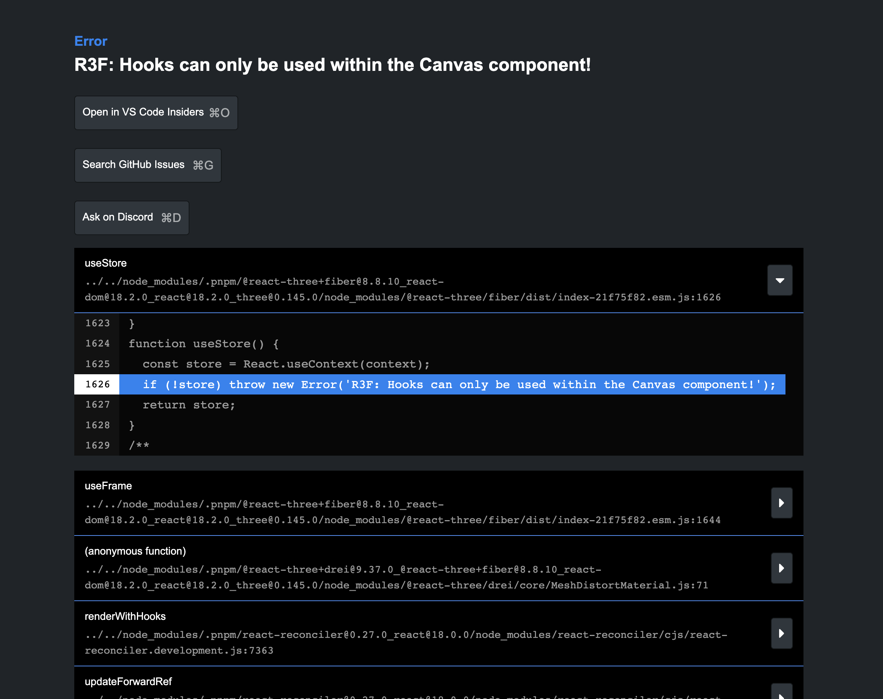Click the R3F error message heading

pos(333,64)
